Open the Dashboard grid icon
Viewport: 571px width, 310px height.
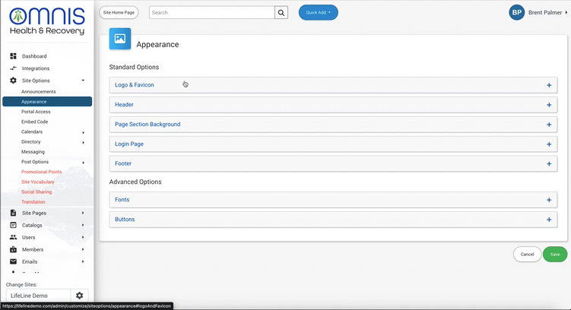13,56
